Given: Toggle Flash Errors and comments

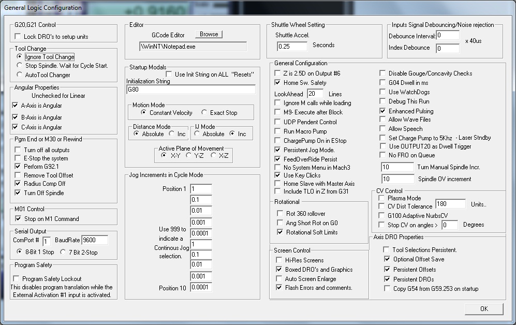Looking at the screenshot, I should click(x=279, y=288).
